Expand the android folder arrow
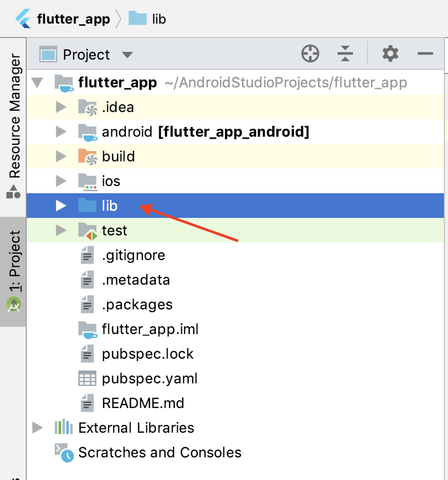This screenshot has height=480, width=448. click(61, 132)
